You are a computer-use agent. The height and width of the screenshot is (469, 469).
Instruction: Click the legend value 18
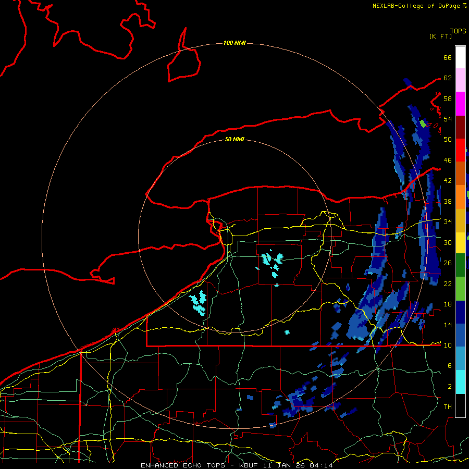pos(448,304)
